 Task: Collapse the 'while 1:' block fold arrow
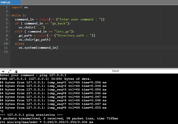9,15
